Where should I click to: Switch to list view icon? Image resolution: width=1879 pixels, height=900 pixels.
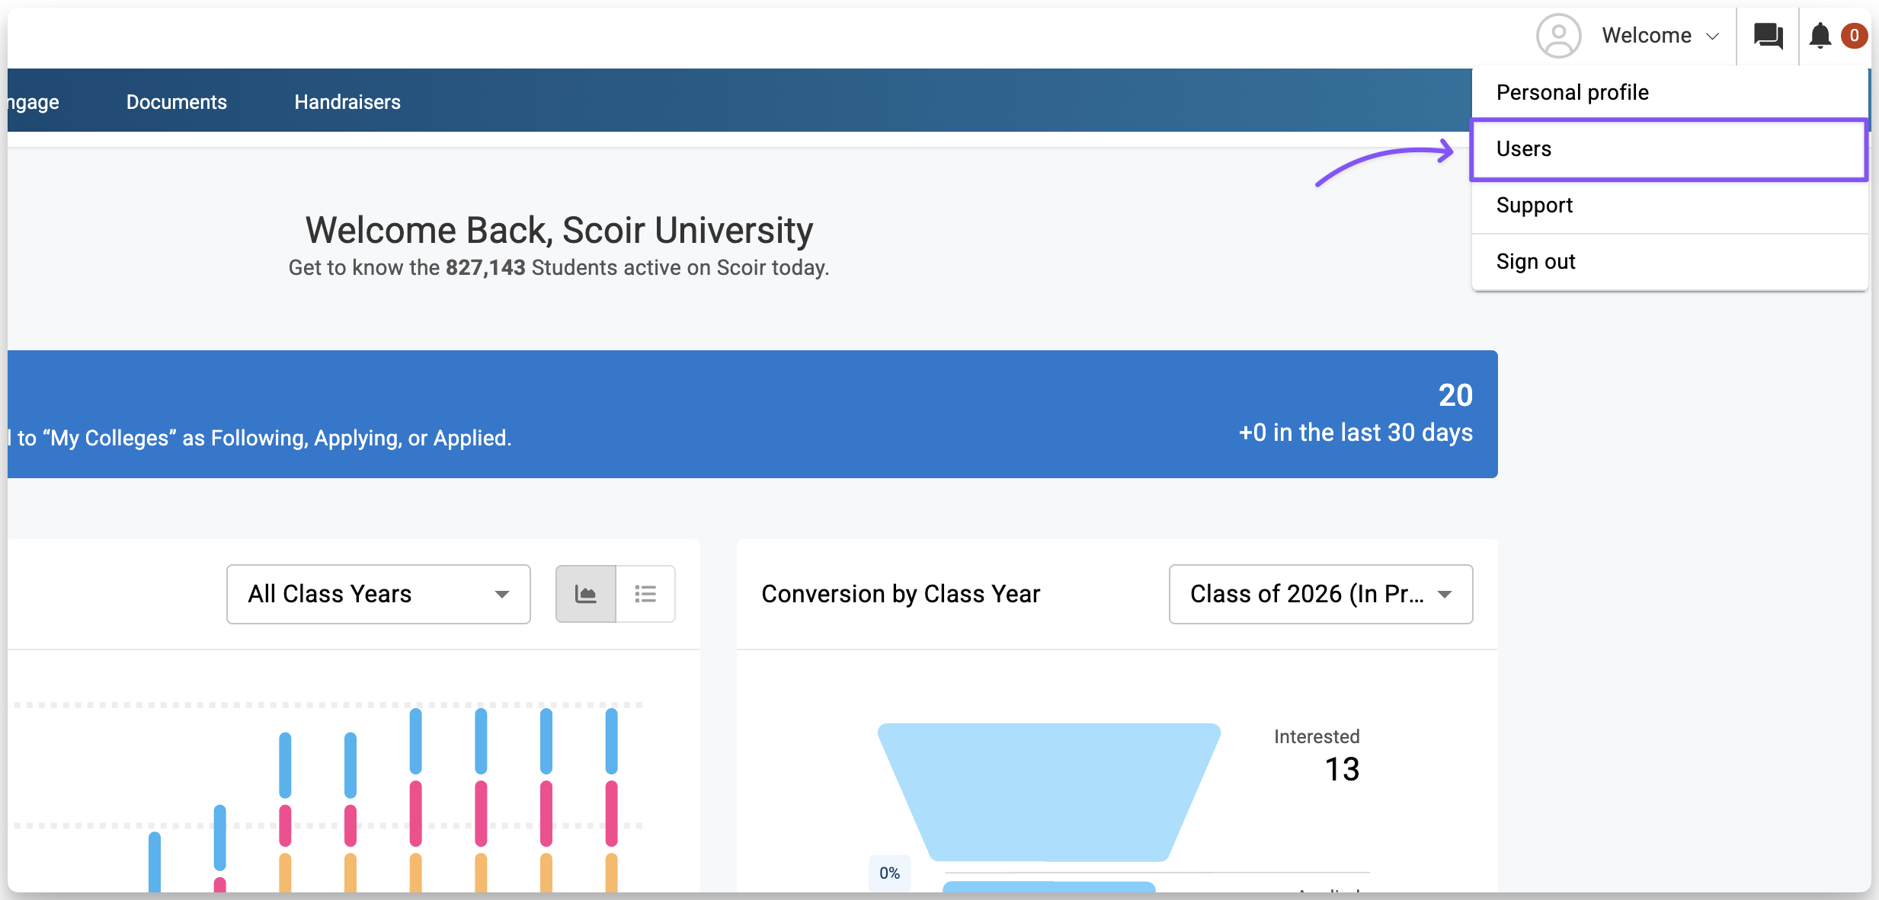click(645, 594)
